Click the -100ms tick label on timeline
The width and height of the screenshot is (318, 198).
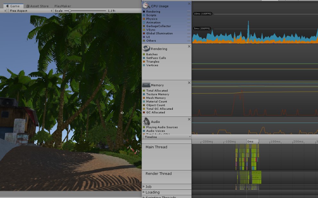click(x=230, y=142)
